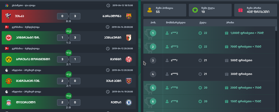Click the Liverpool club crest
Image resolution: width=279 pixels, height=112 pixels.
point(8,103)
